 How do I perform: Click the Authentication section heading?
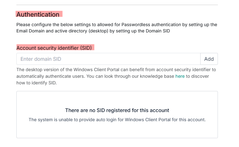point(38,14)
